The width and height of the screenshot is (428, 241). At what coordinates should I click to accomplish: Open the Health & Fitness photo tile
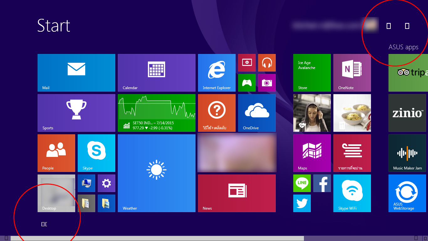(x=312, y=113)
